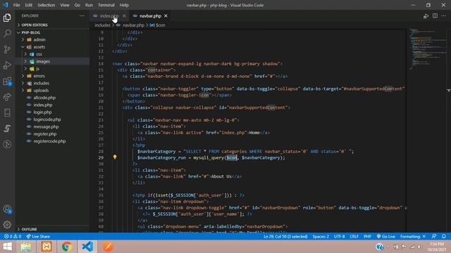Click errors and warnings count in status bar
Viewport: 451px width, 253px height.
(13, 236)
